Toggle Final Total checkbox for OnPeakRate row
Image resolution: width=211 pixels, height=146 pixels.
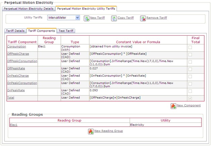point(190,91)
